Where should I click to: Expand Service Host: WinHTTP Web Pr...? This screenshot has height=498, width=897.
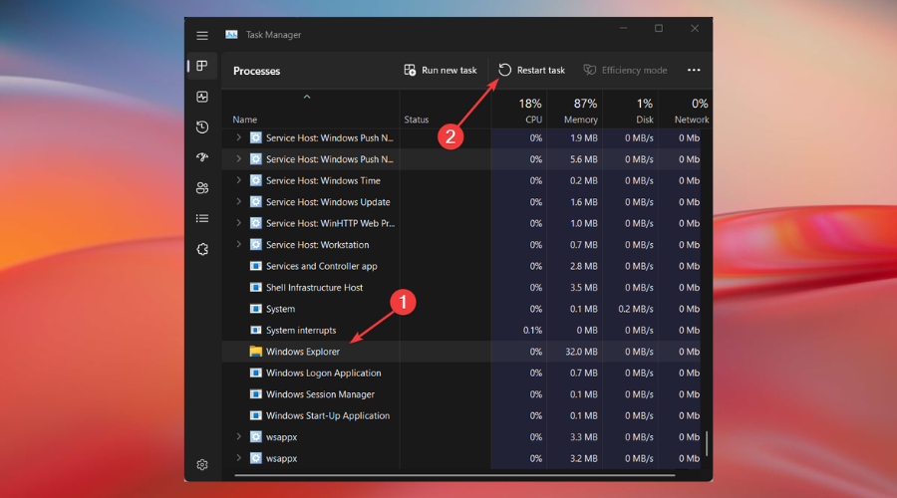click(238, 223)
